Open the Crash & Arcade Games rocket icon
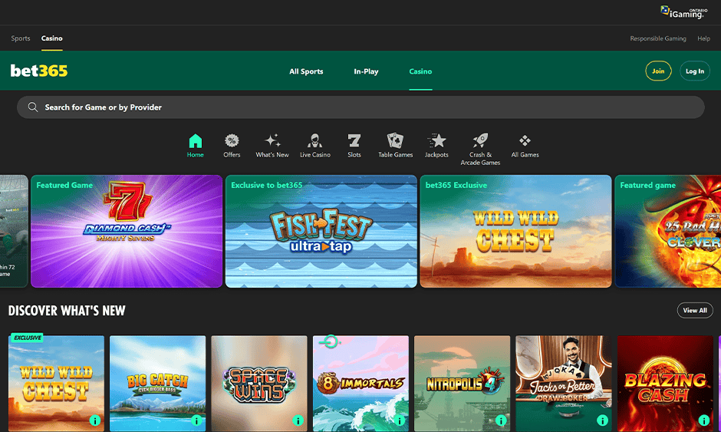This screenshot has height=432, width=721. pyautogui.click(x=480, y=140)
